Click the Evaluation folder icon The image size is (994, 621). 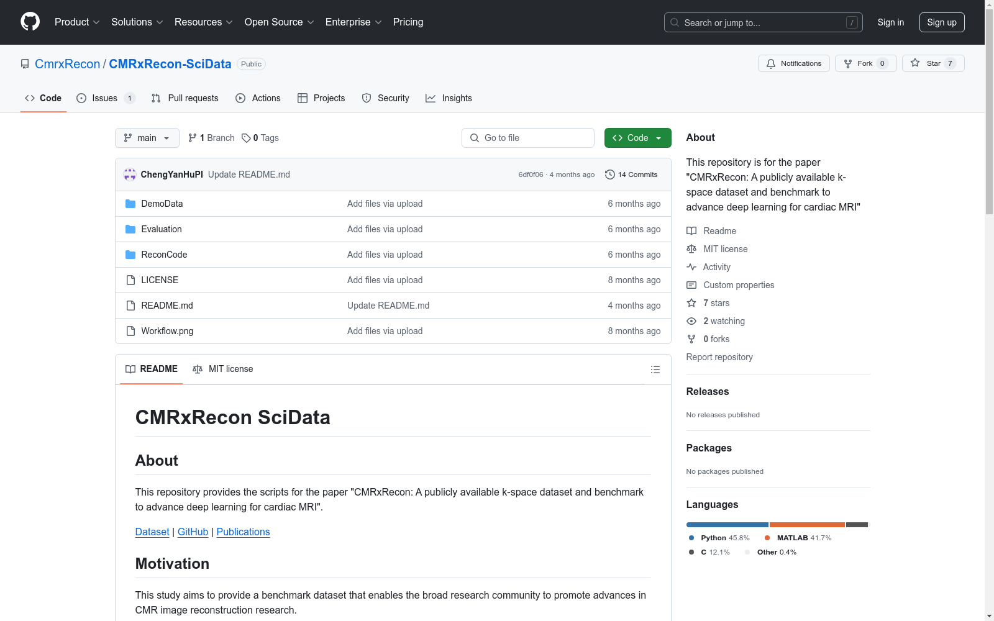130,229
